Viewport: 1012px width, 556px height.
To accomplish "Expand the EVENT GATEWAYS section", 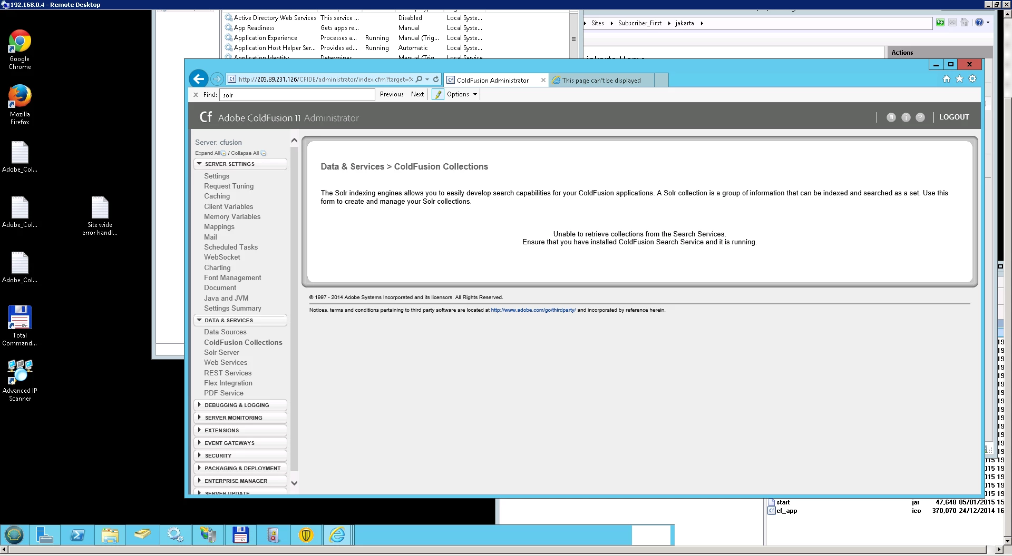I will [x=240, y=443].
